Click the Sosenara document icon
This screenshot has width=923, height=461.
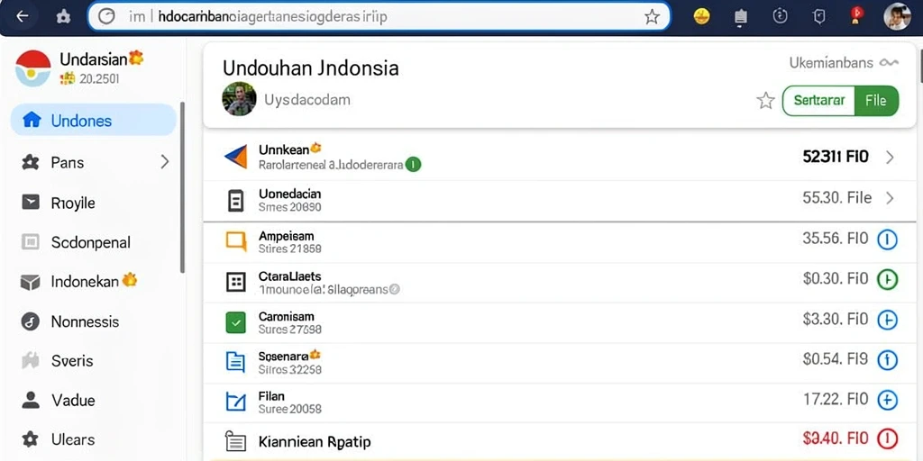pyautogui.click(x=235, y=362)
